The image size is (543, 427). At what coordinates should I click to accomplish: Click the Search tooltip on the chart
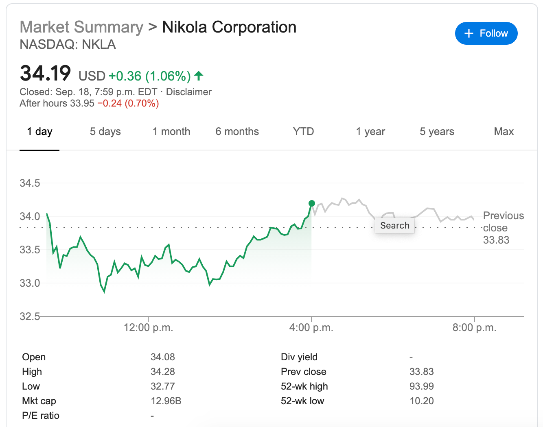pyautogui.click(x=394, y=226)
